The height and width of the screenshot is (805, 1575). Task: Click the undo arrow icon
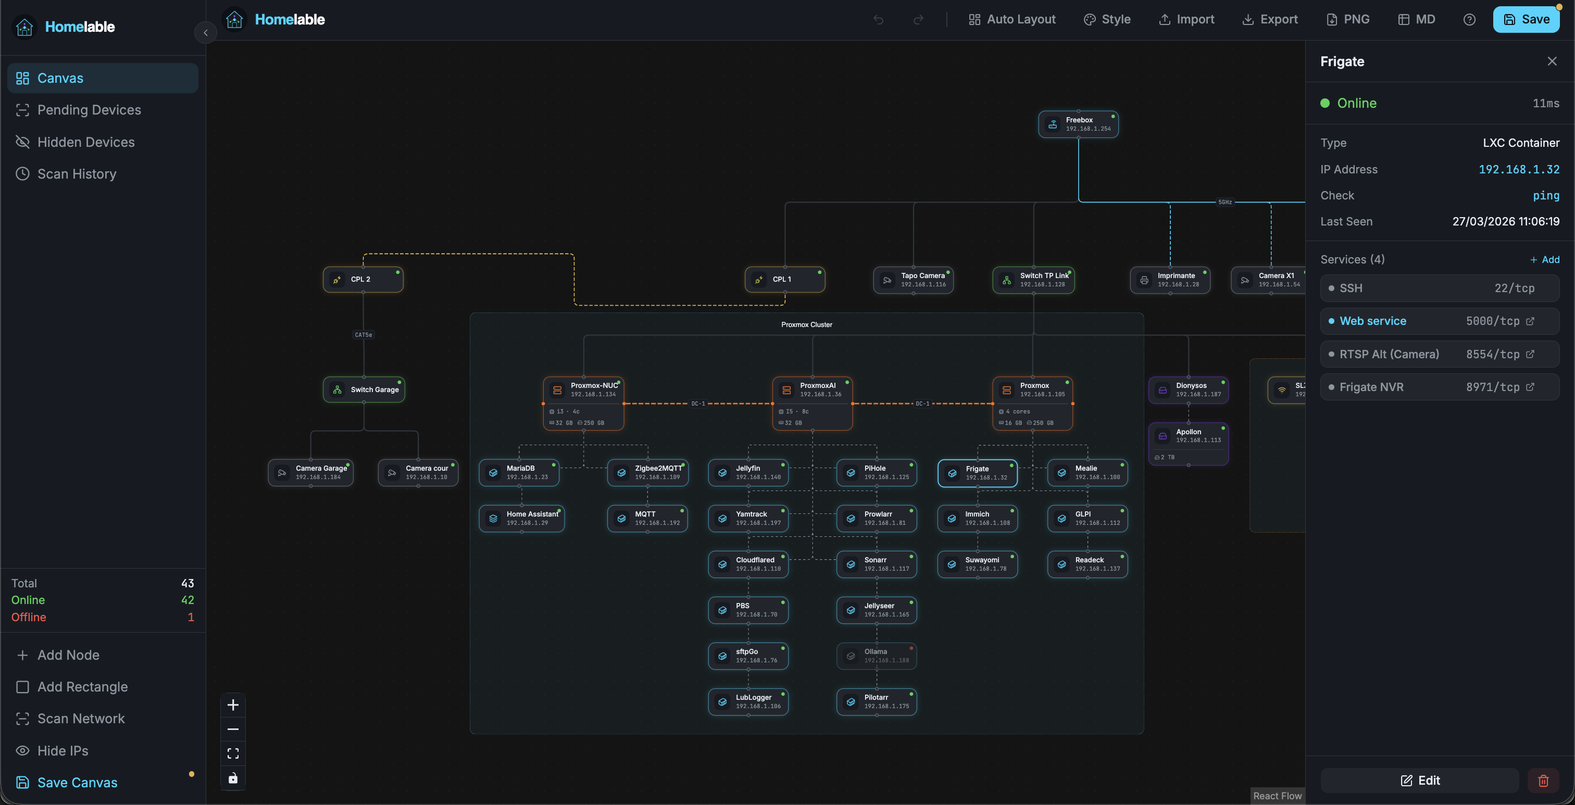(x=878, y=20)
